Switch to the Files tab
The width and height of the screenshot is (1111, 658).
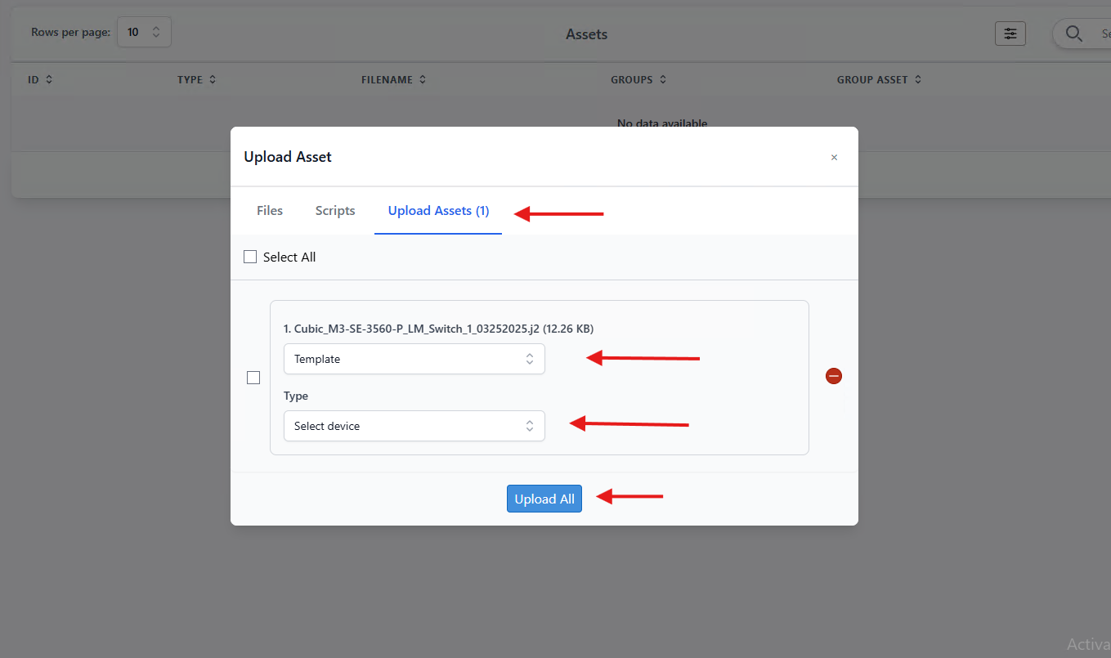pos(270,211)
